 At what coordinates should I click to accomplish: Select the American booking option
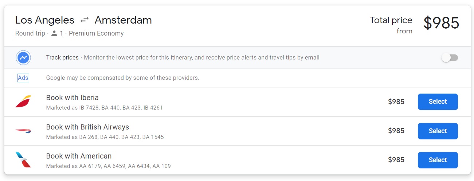438,160
